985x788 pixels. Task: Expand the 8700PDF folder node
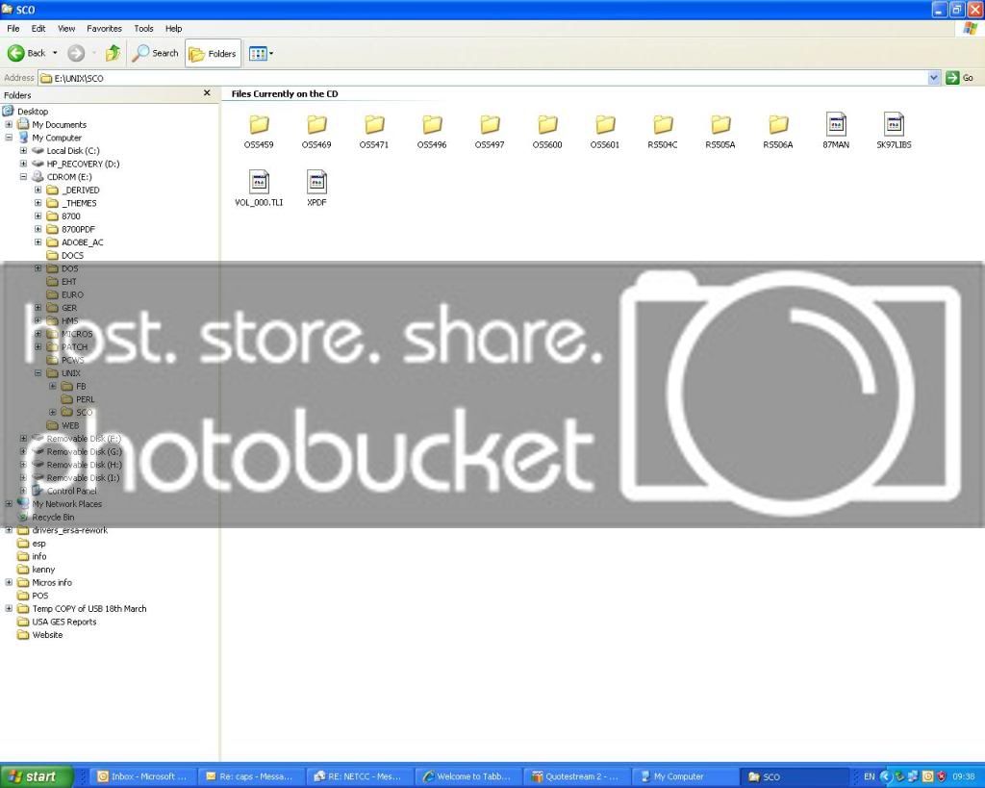pos(38,229)
